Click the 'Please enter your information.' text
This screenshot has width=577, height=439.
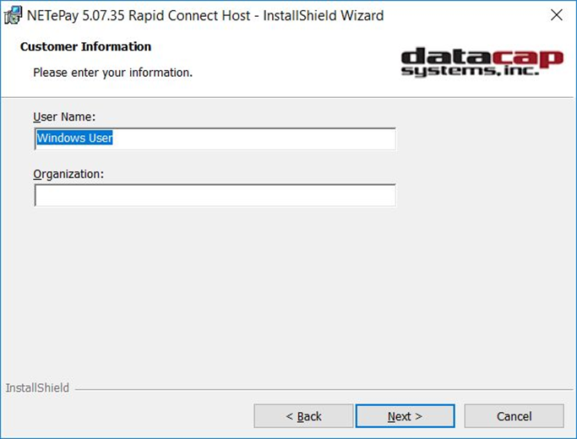click(112, 73)
